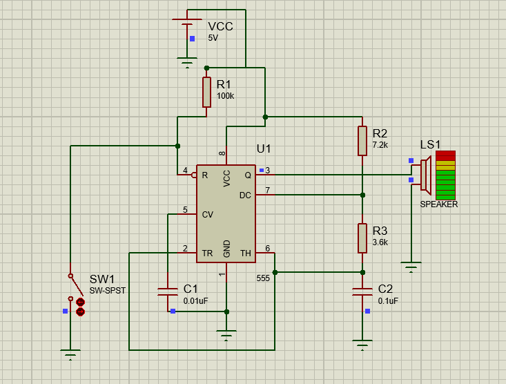Screen dimensions: 506x384
Task: Select the 'SW1' reference label
Action: (102, 279)
